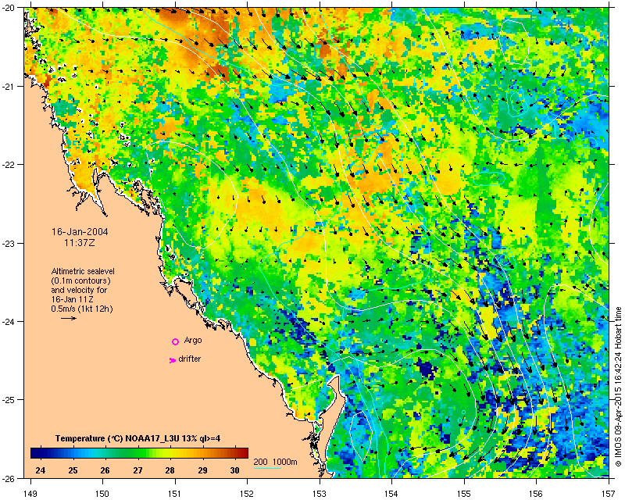Click longitude axis label 151
This screenshot has width=625, height=500.
click(175, 494)
